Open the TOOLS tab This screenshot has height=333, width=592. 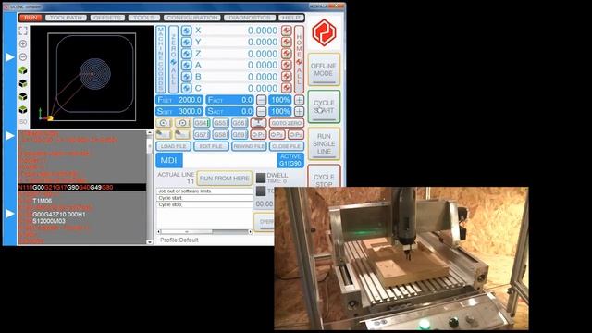(144, 18)
